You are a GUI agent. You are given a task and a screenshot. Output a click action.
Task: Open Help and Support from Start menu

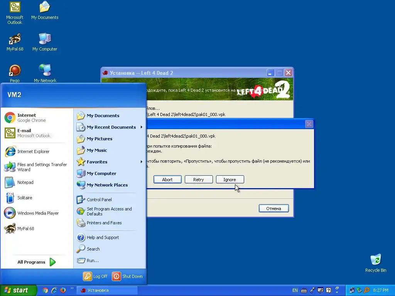pos(109,237)
